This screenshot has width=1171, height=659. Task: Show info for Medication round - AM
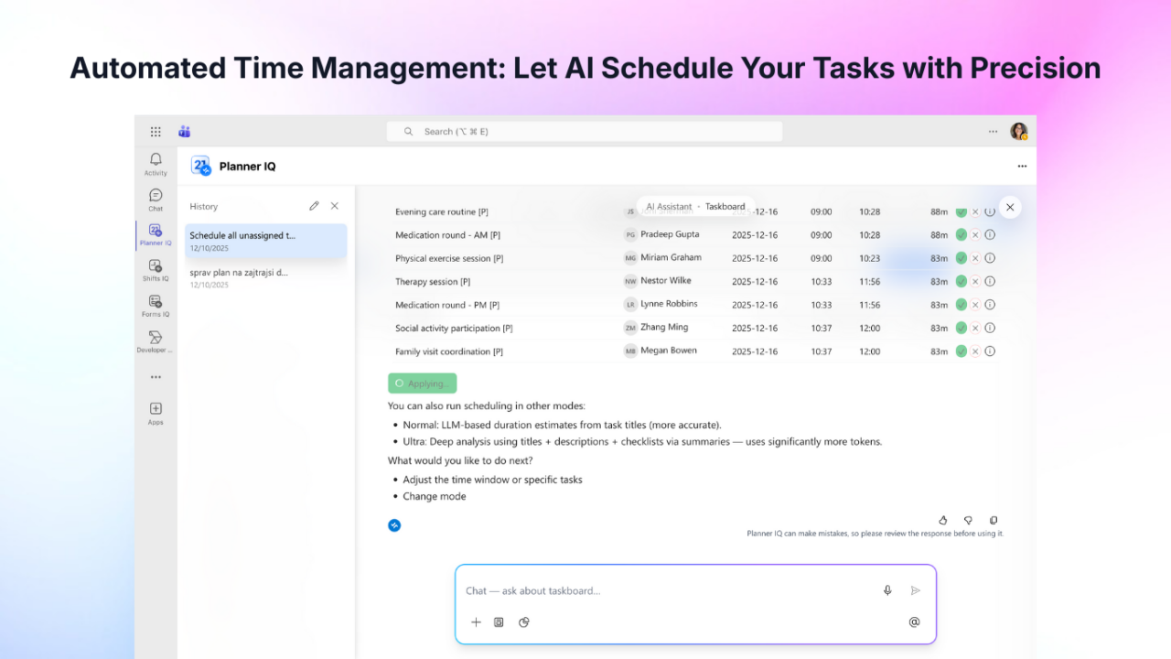[x=990, y=235]
